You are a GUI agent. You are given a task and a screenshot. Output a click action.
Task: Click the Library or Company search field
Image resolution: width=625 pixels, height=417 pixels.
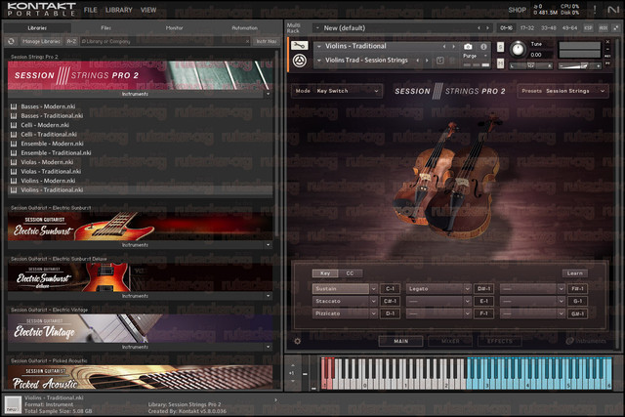[x=163, y=41]
